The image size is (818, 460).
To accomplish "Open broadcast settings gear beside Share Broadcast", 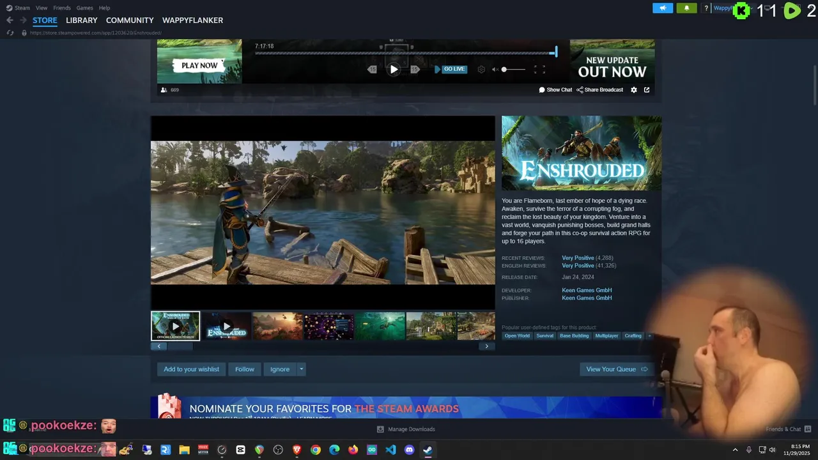I will (x=634, y=89).
